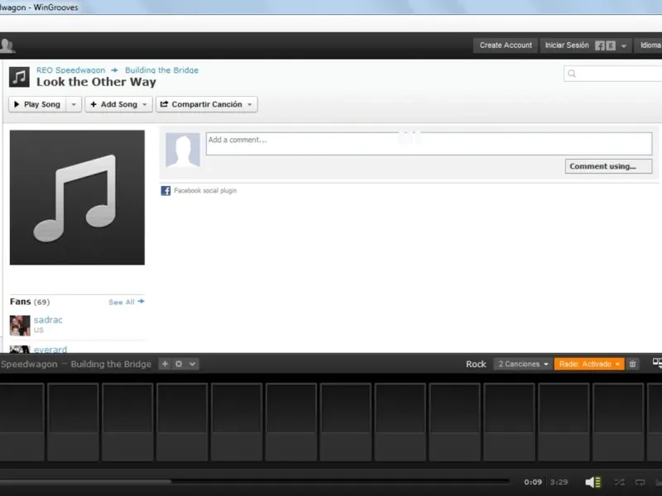This screenshot has height=496, width=662.
Task: Click the Facebook social plugin link
Action: pos(205,191)
